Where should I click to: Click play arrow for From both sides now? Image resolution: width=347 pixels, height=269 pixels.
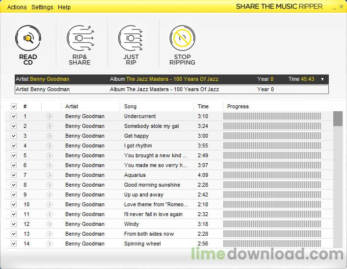coord(50,234)
